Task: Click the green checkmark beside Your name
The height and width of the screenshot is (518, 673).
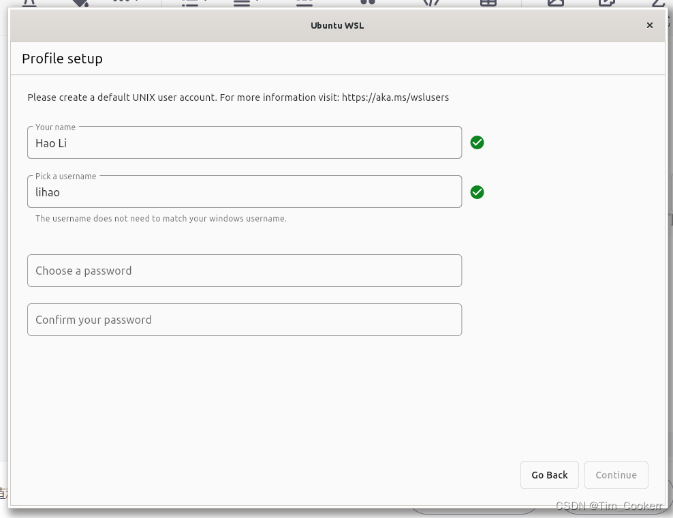Action: (x=477, y=142)
